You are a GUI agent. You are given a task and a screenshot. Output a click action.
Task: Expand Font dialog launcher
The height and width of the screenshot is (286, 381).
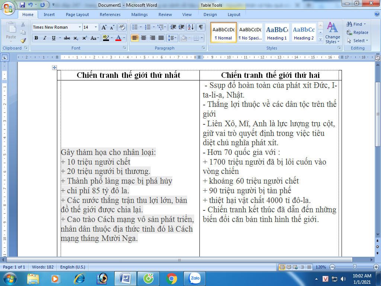coord(124,48)
